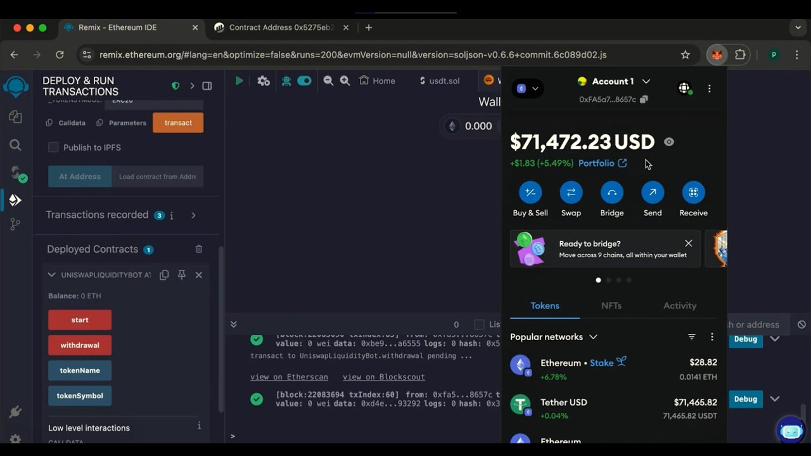Open the Git source control sidebar icon
Image resolution: width=811 pixels, height=456 pixels.
coord(15,224)
